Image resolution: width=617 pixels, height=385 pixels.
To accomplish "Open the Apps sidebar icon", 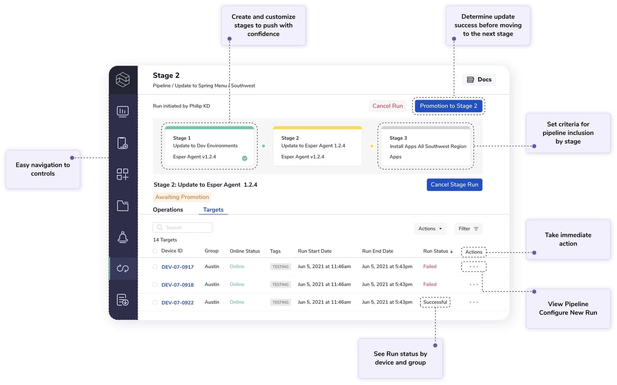I will pyautogui.click(x=123, y=174).
